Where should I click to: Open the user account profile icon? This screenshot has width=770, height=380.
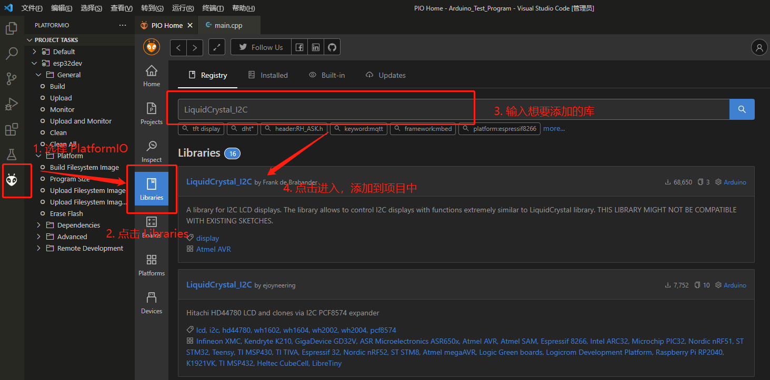tap(759, 47)
